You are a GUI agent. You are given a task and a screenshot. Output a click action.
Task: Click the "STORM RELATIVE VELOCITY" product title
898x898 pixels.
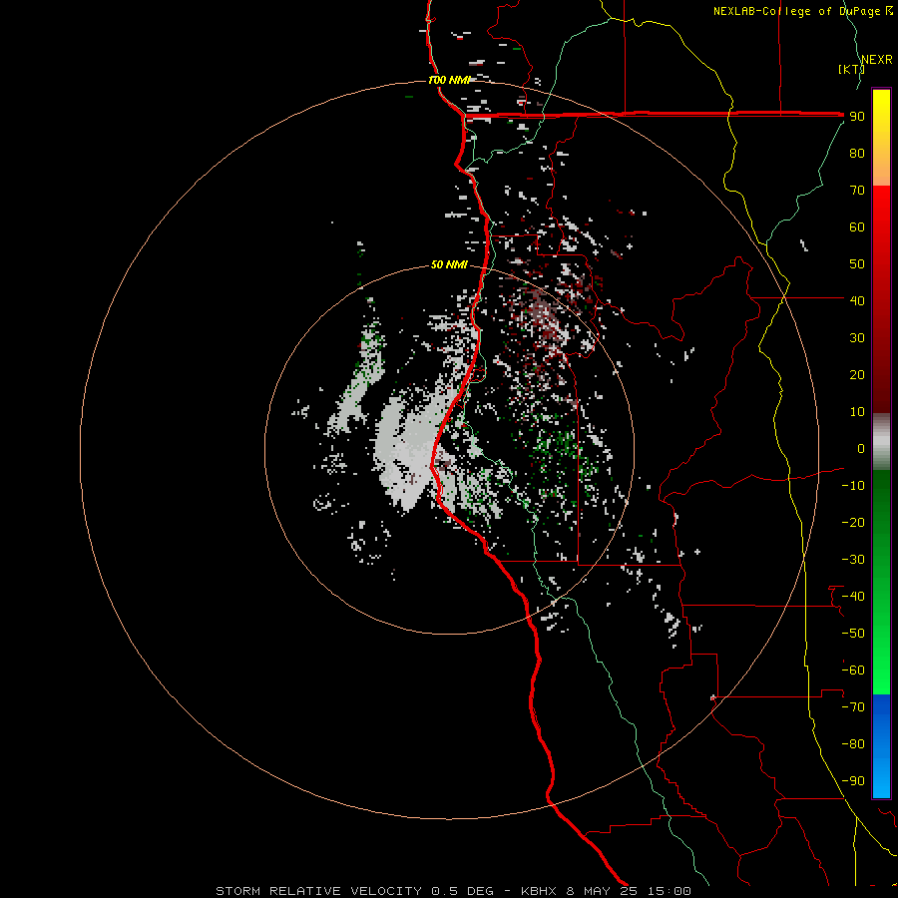[x=320, y=891]
